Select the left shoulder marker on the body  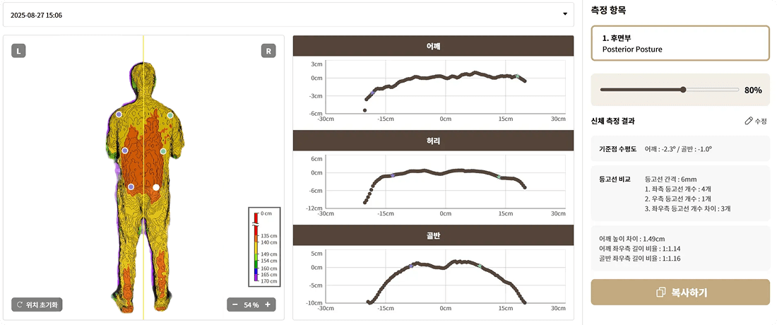(119, 114)
